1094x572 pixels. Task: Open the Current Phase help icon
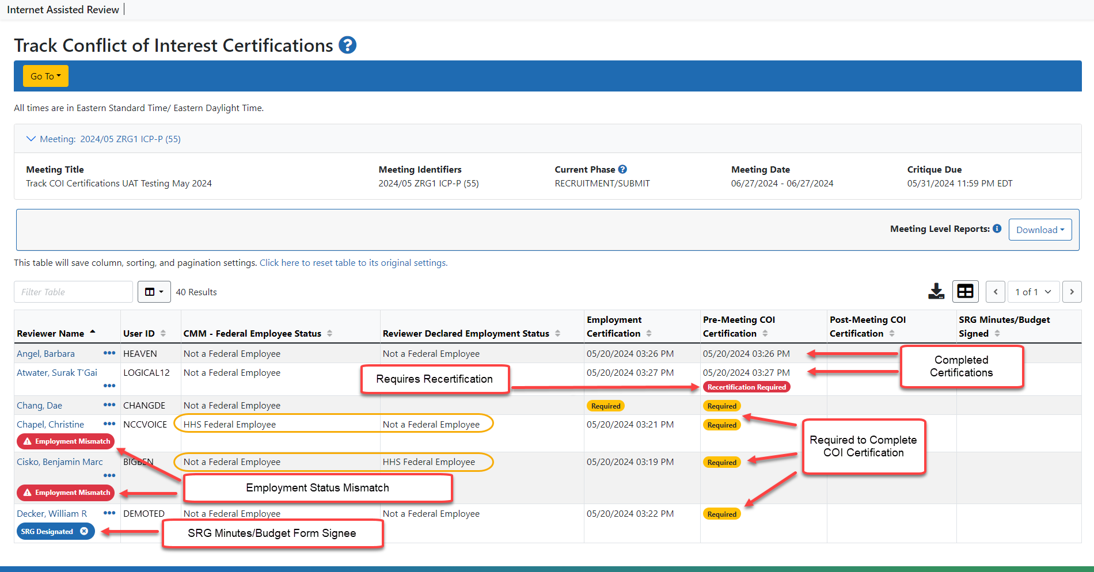[622, 169]
